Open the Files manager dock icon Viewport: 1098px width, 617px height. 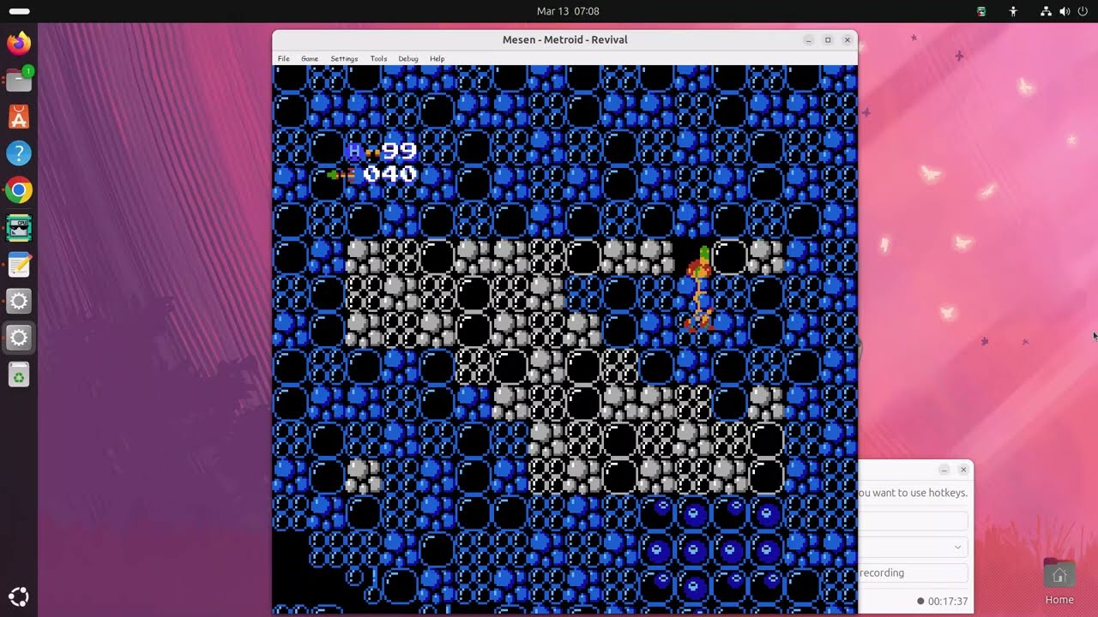coord(19,80)
